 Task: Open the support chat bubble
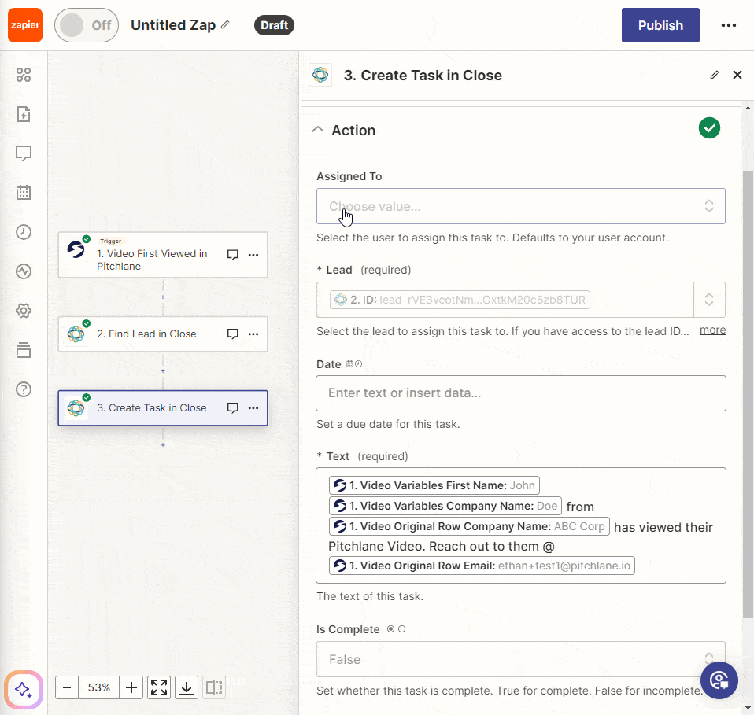click(719, 680)
